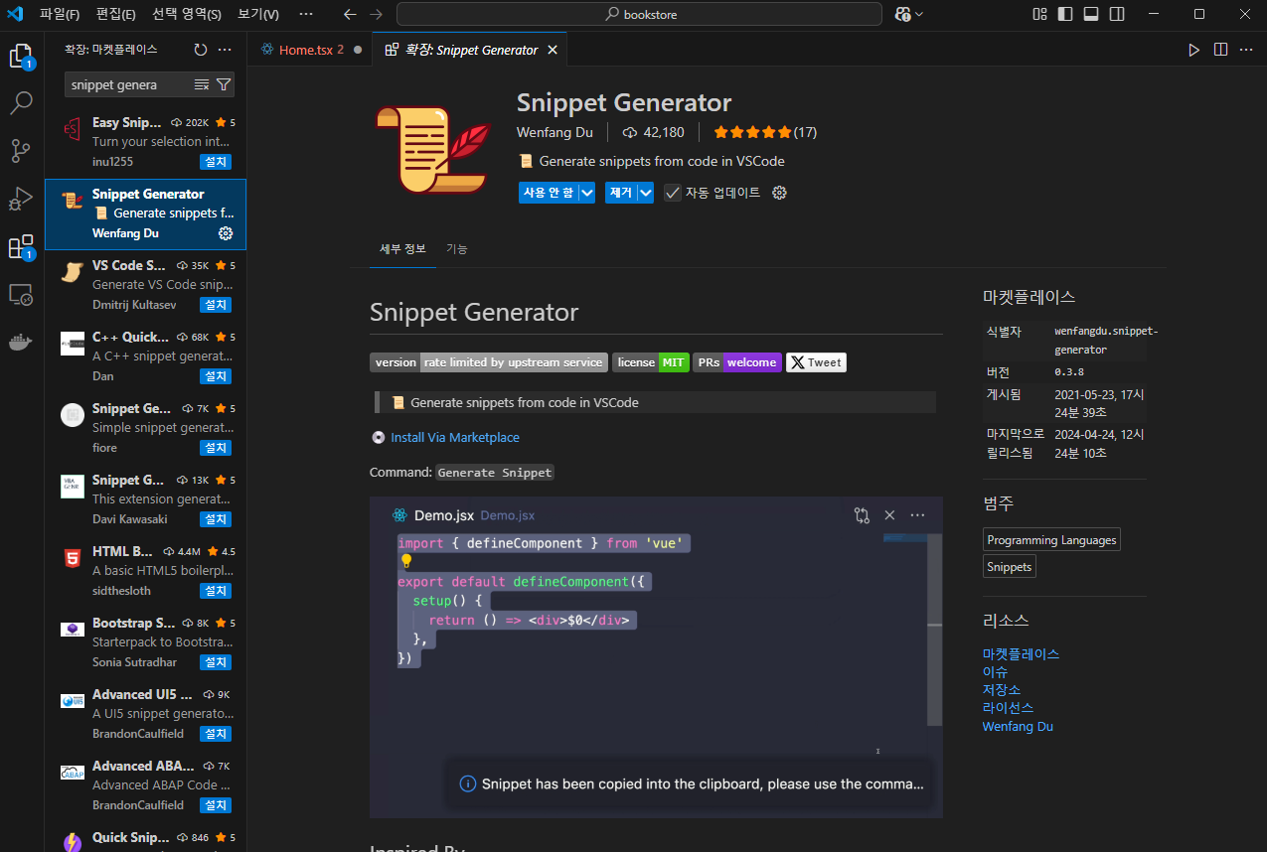Clear the extensions search results
Screen dimensions: 1267x852
(202, 85)
